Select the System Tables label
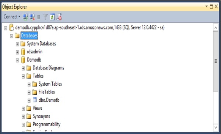The height and width of the screenshot is (134, 221). (50, 84)
